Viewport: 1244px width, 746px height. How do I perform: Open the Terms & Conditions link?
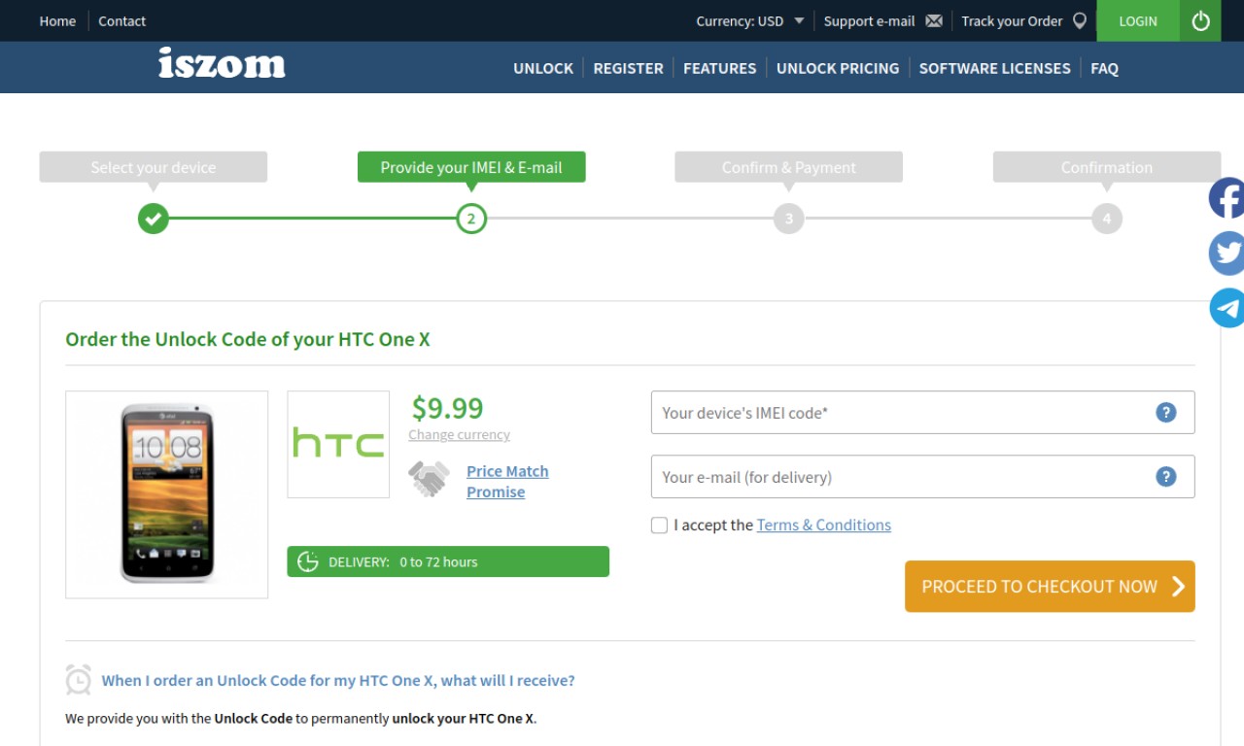point(824,525)
